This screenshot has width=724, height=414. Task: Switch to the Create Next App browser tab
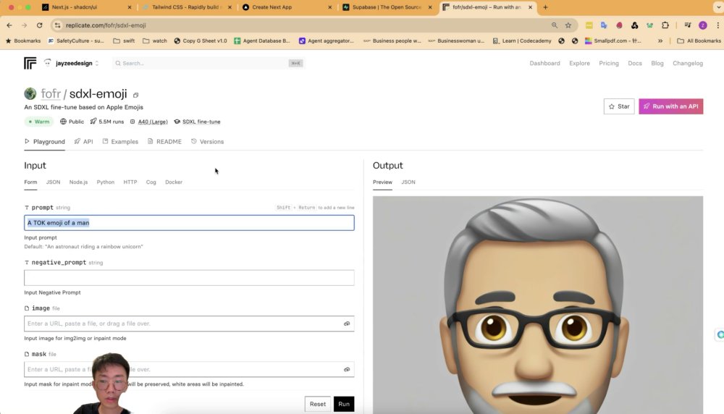286,7
